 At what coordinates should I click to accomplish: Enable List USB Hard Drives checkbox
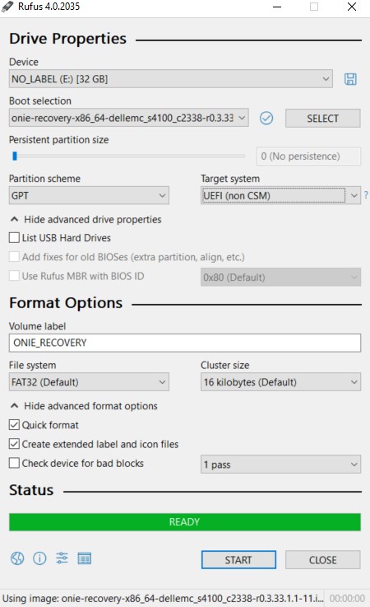click(14, 237)
